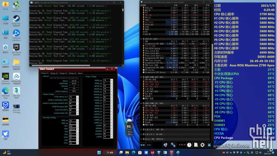Click HWiNFO expand-columns arrows button
Image resolution: width=277 pixels, height=156 pixels.
coord(142,145)
